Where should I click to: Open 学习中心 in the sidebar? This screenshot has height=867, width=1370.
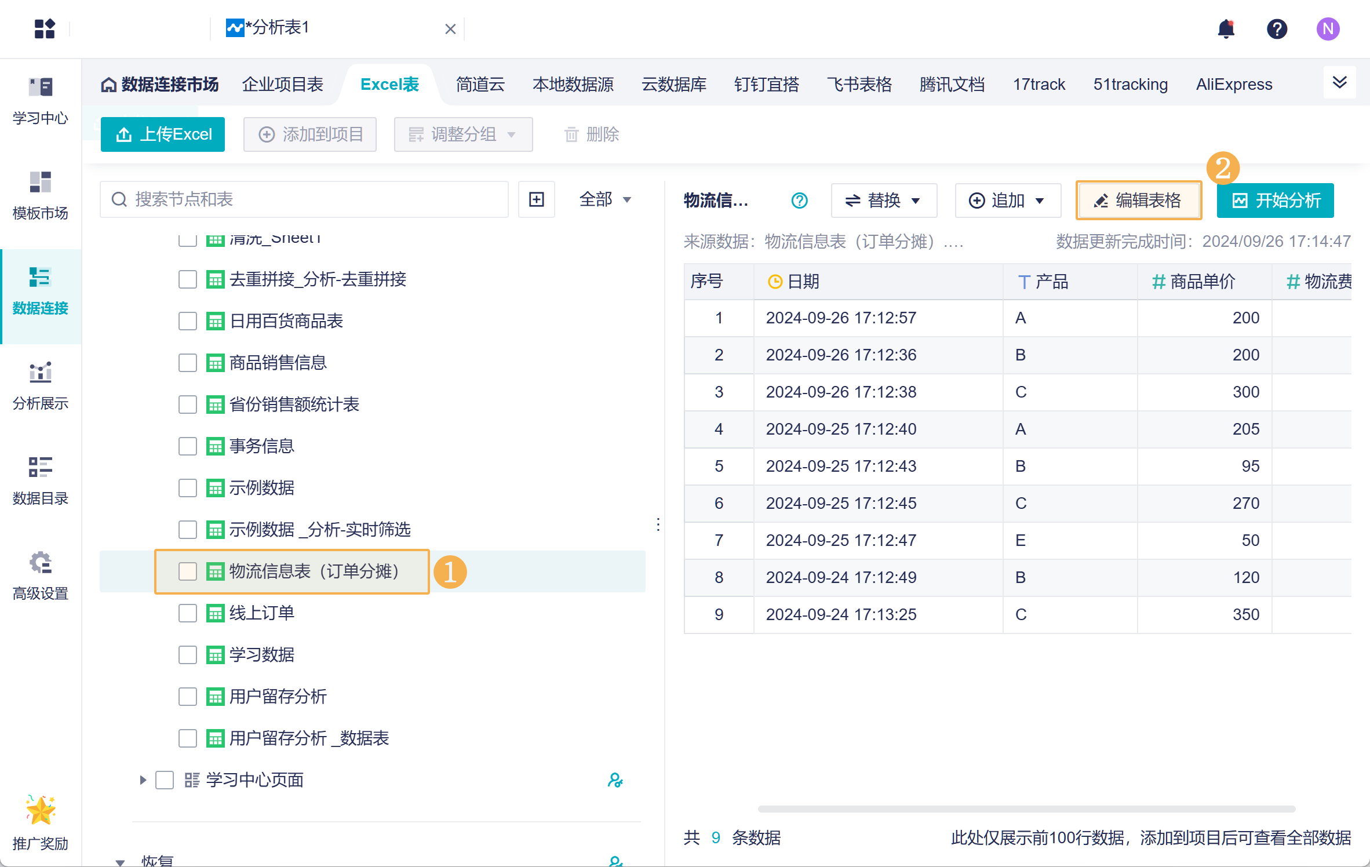[x=41, y=100]
